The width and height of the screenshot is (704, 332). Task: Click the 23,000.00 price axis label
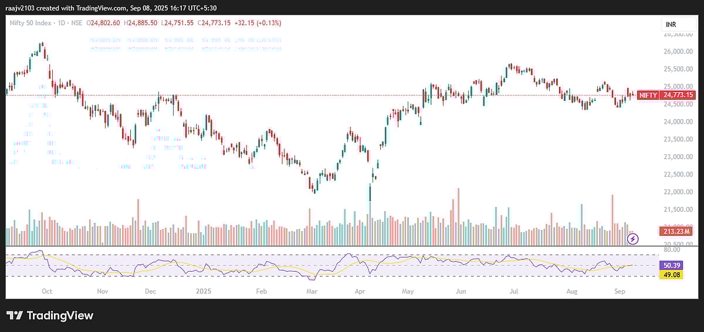[x=678, y=157]
